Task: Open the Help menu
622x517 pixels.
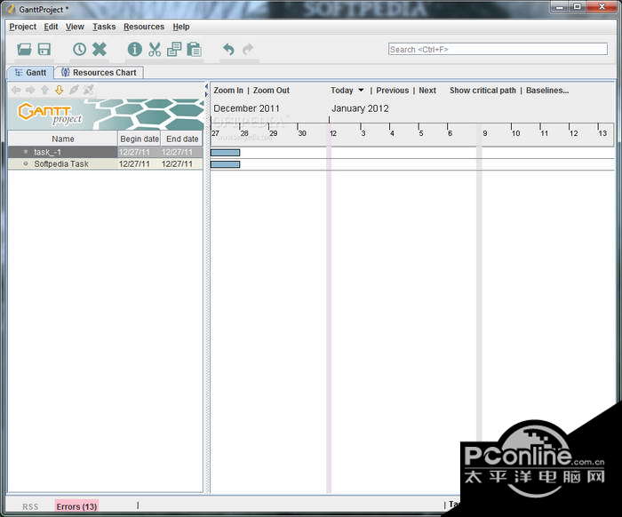Action: [181, 27]
